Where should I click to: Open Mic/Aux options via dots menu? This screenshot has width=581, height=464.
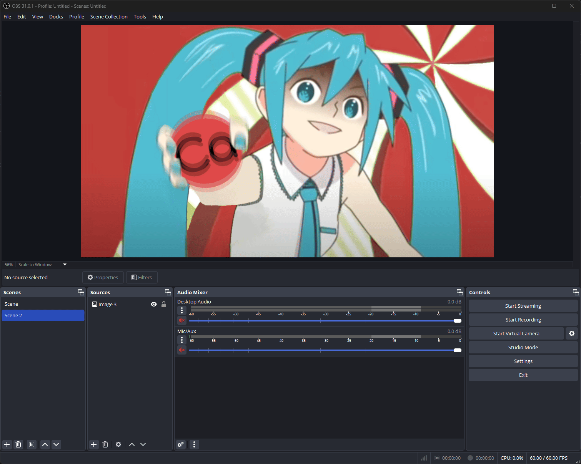click(181, 340)
